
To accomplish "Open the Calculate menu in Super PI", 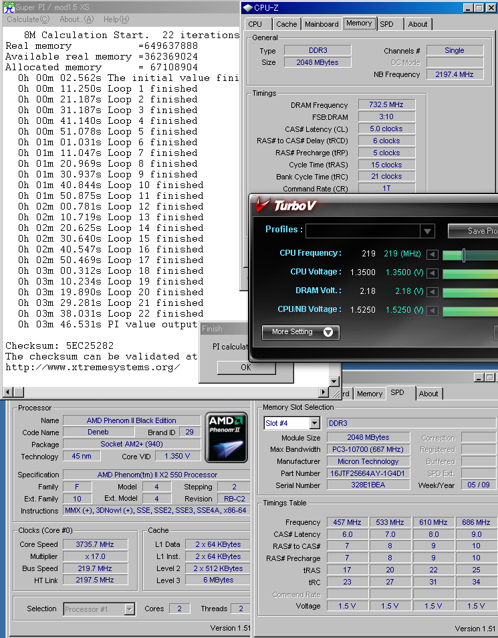I will pyautogui.click(x=28, y=19).
